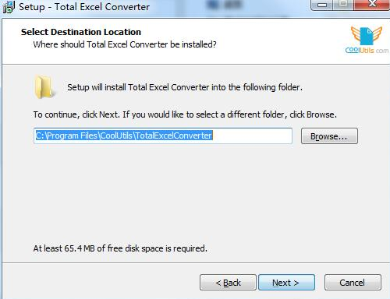Go to previous step with Back
Image resolution: width=390 pixels, height=299 pixels.
pos(228,283)
